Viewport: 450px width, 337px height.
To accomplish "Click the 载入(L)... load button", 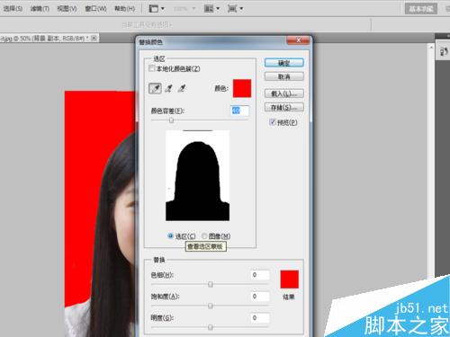I will pyautogui.click(x=284, y=93).
